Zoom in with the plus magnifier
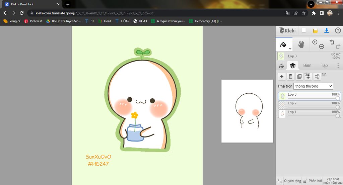This screenshot has height=185, width=343. tap(315, 42)
